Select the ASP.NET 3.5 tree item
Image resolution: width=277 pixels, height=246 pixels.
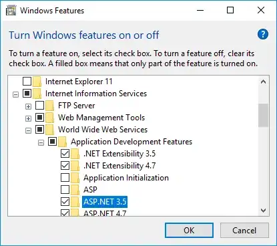[105, 202]
